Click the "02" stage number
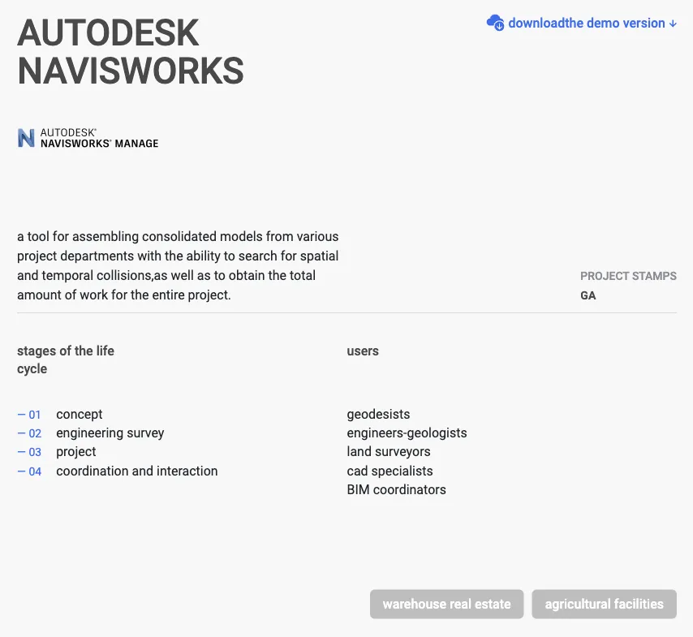This screenshot has width=693, height=637. (x=35, y=433)
